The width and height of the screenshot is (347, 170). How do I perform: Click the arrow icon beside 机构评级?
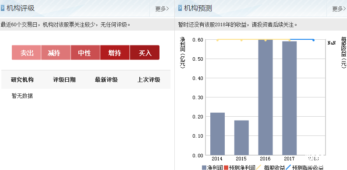coord(3,8)
